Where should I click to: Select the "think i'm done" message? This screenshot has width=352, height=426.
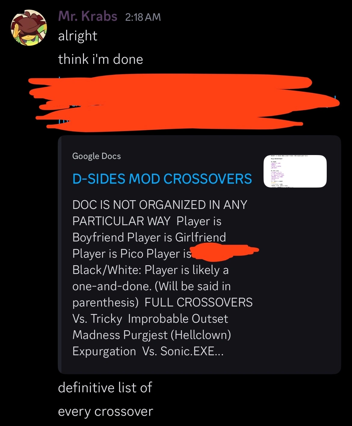tap(100, 59)
